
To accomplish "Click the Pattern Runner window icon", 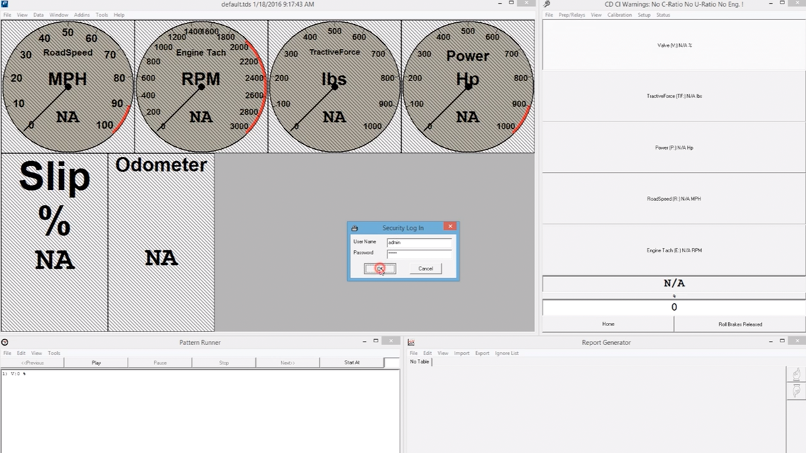I will pos(5,342).
